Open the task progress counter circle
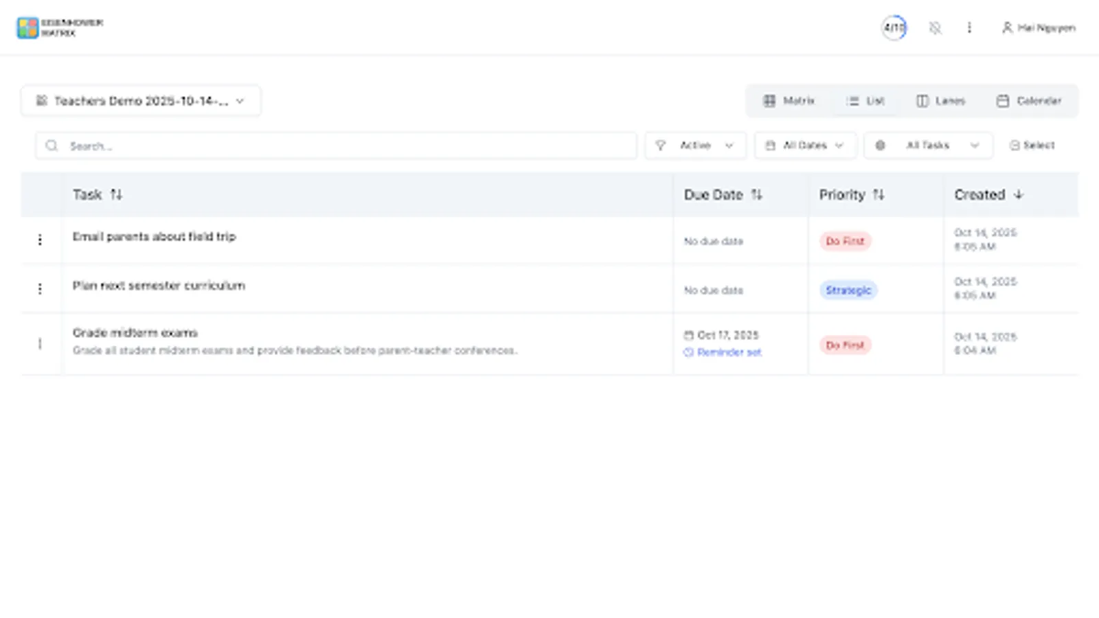Screen dimensions: 1099x618 tap(893, 27)
